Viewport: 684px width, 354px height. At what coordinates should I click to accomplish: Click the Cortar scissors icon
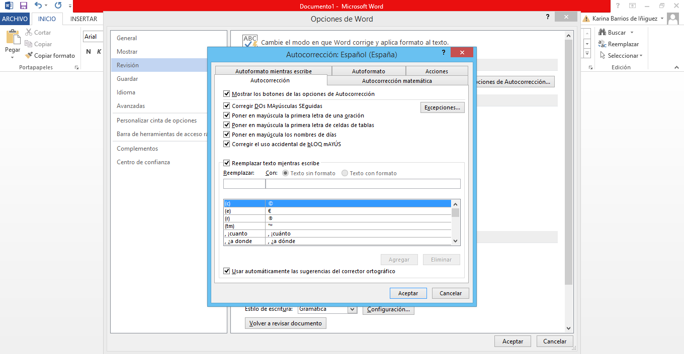(x=29, y=32)
